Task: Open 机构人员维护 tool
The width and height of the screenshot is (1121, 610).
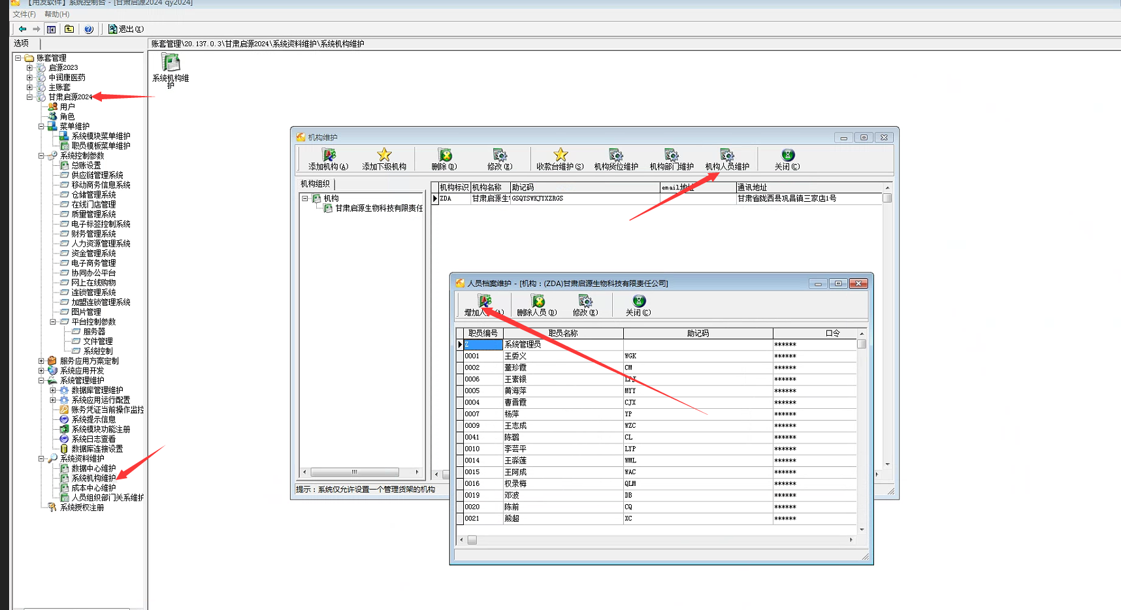Action: click(727, 159)
